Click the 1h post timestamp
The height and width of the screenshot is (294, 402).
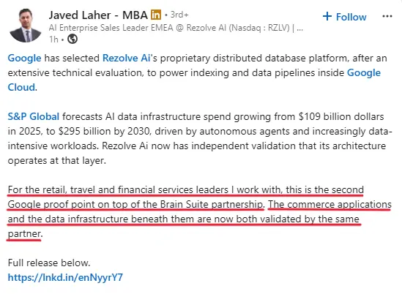[x=53, y=39]
